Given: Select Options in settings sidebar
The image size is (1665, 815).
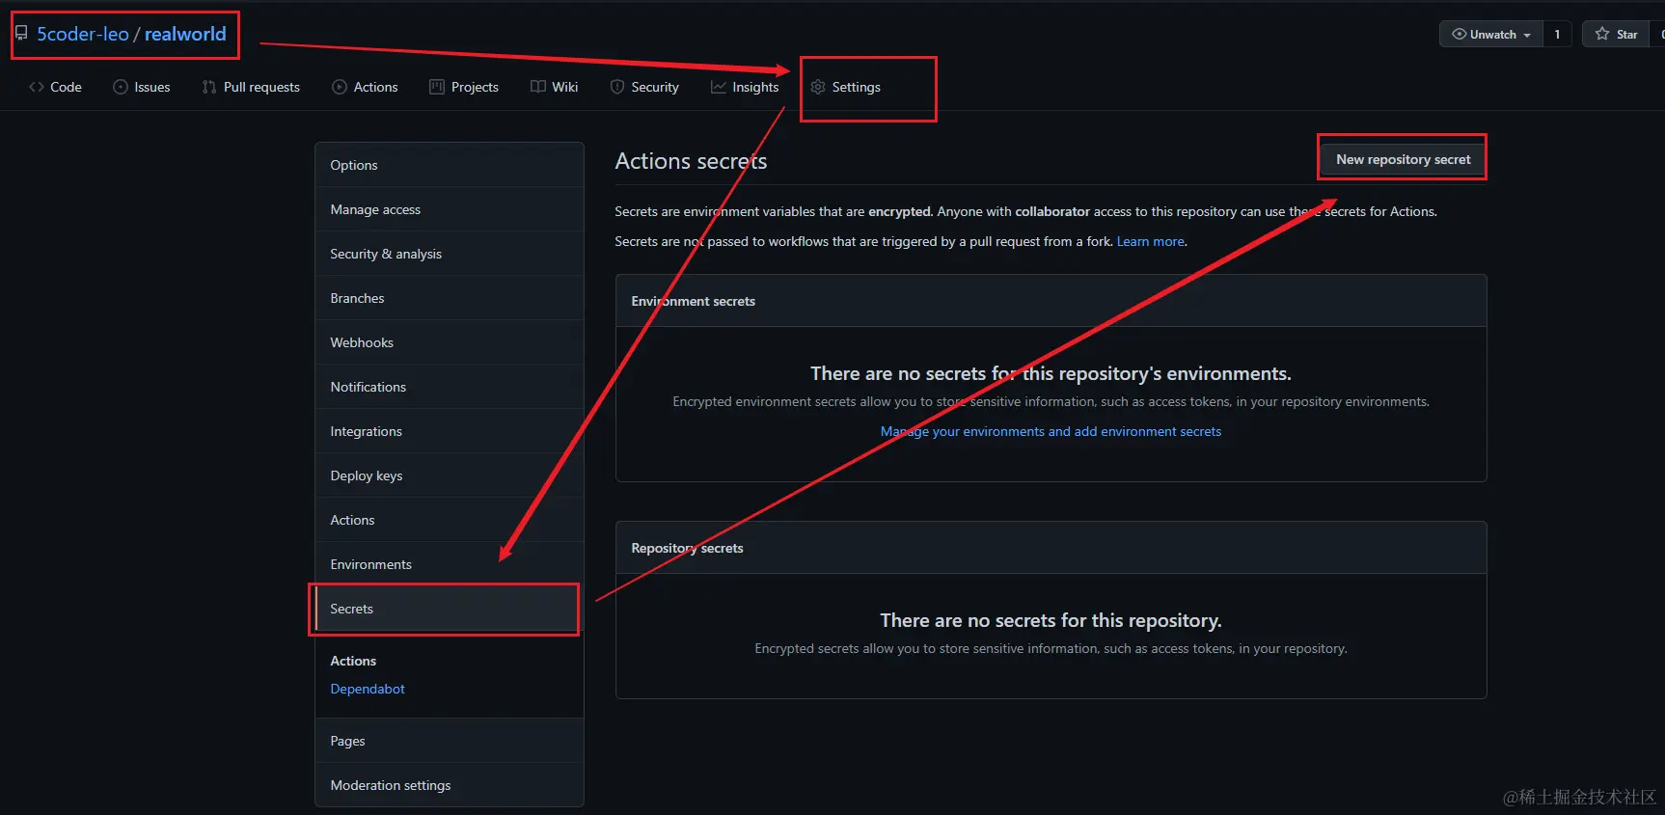Looking at the screenshot, I should pos(450,165).
